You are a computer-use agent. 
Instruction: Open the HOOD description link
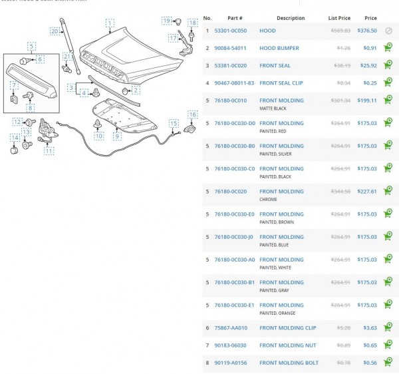[267, 31]
